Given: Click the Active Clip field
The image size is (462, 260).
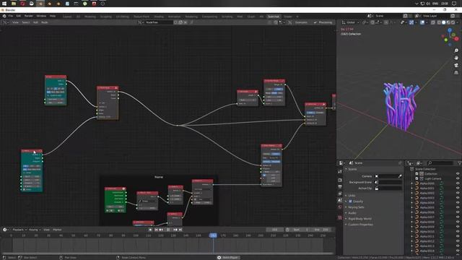Looking at the screenshot, I should pos(388,188).
